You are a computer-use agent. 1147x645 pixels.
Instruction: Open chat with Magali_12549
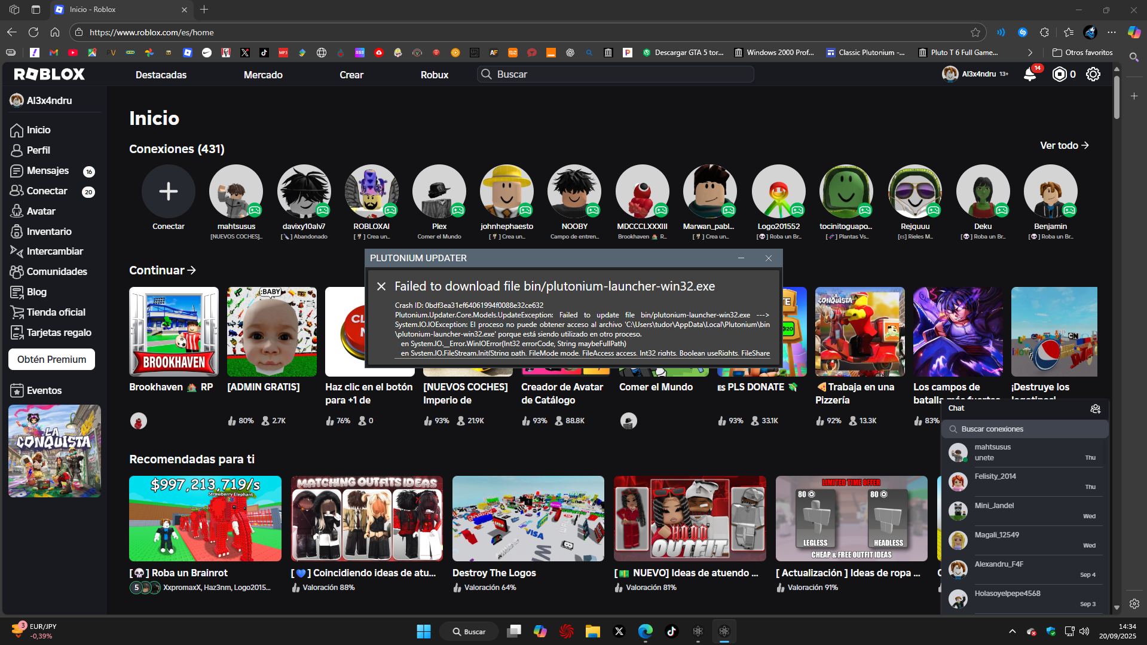pos(1024,540)
